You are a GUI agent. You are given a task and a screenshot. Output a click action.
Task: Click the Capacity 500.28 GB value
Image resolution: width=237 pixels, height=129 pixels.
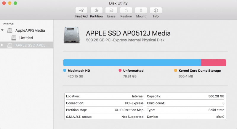(216, 96)
